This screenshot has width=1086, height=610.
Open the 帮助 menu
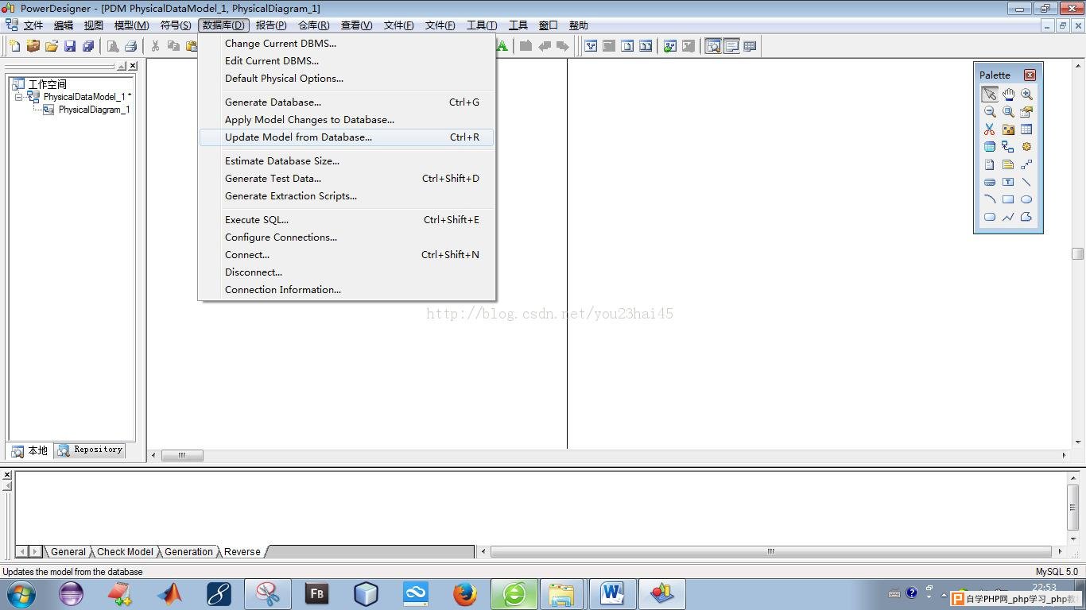pos(578,25)
